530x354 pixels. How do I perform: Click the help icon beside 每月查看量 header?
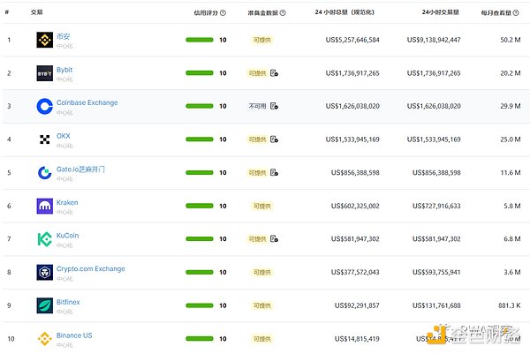[x=522, y=13]
